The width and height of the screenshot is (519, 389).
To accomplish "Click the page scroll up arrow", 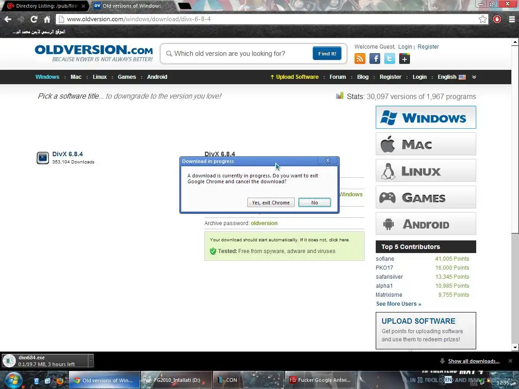I will (515, 42).
